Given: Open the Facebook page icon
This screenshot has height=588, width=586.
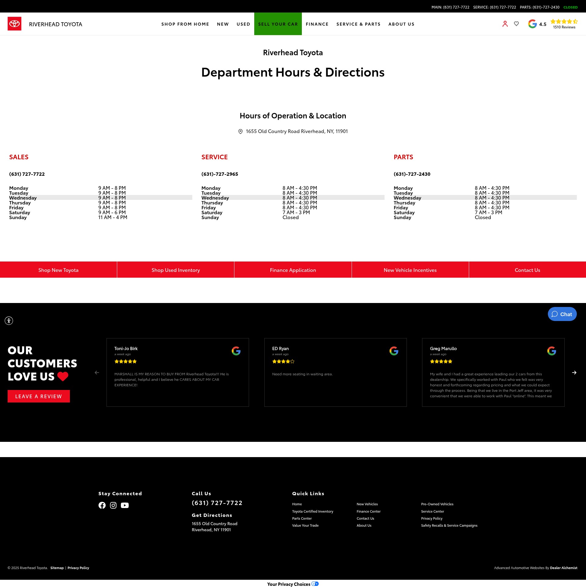Looking at the screenshot, I should click(x=102, y=505).
